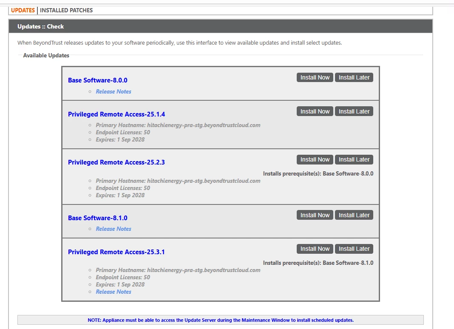This screenshot has width=454, height=329.
Task: Click Endpoint Licenses: 50 under 25.2.3
Action: 123,188
